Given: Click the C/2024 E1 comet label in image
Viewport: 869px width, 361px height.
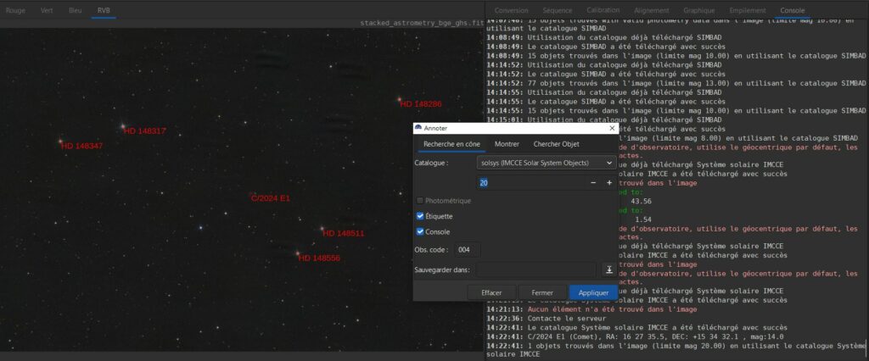Looking at the screenshot, I should coord(271,198).
